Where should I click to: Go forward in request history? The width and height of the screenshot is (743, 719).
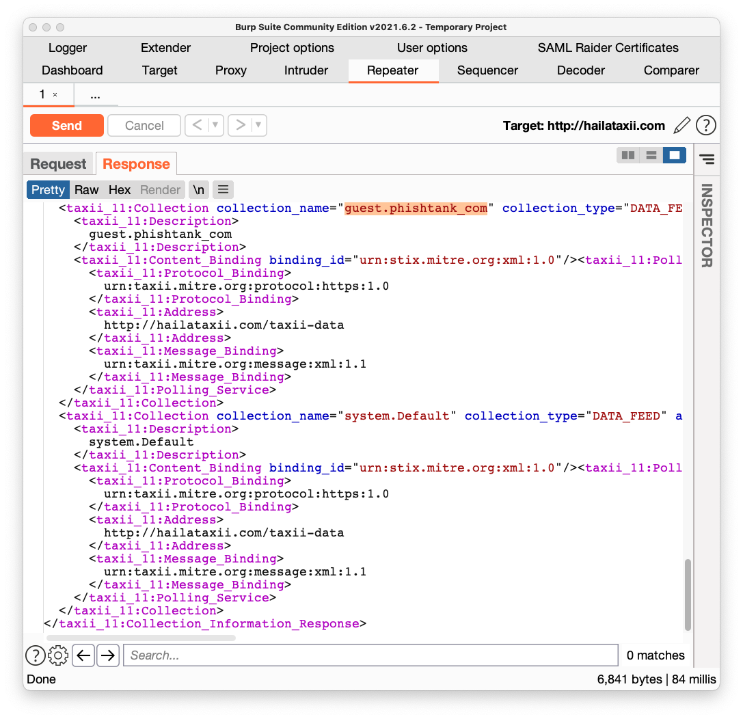240,126
